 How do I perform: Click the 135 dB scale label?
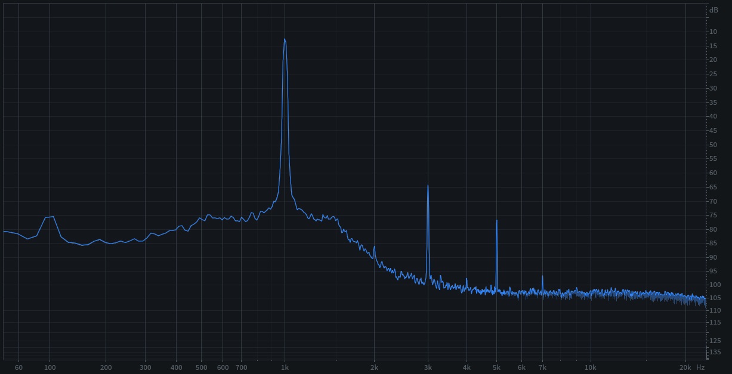click(x=715, y=352)
